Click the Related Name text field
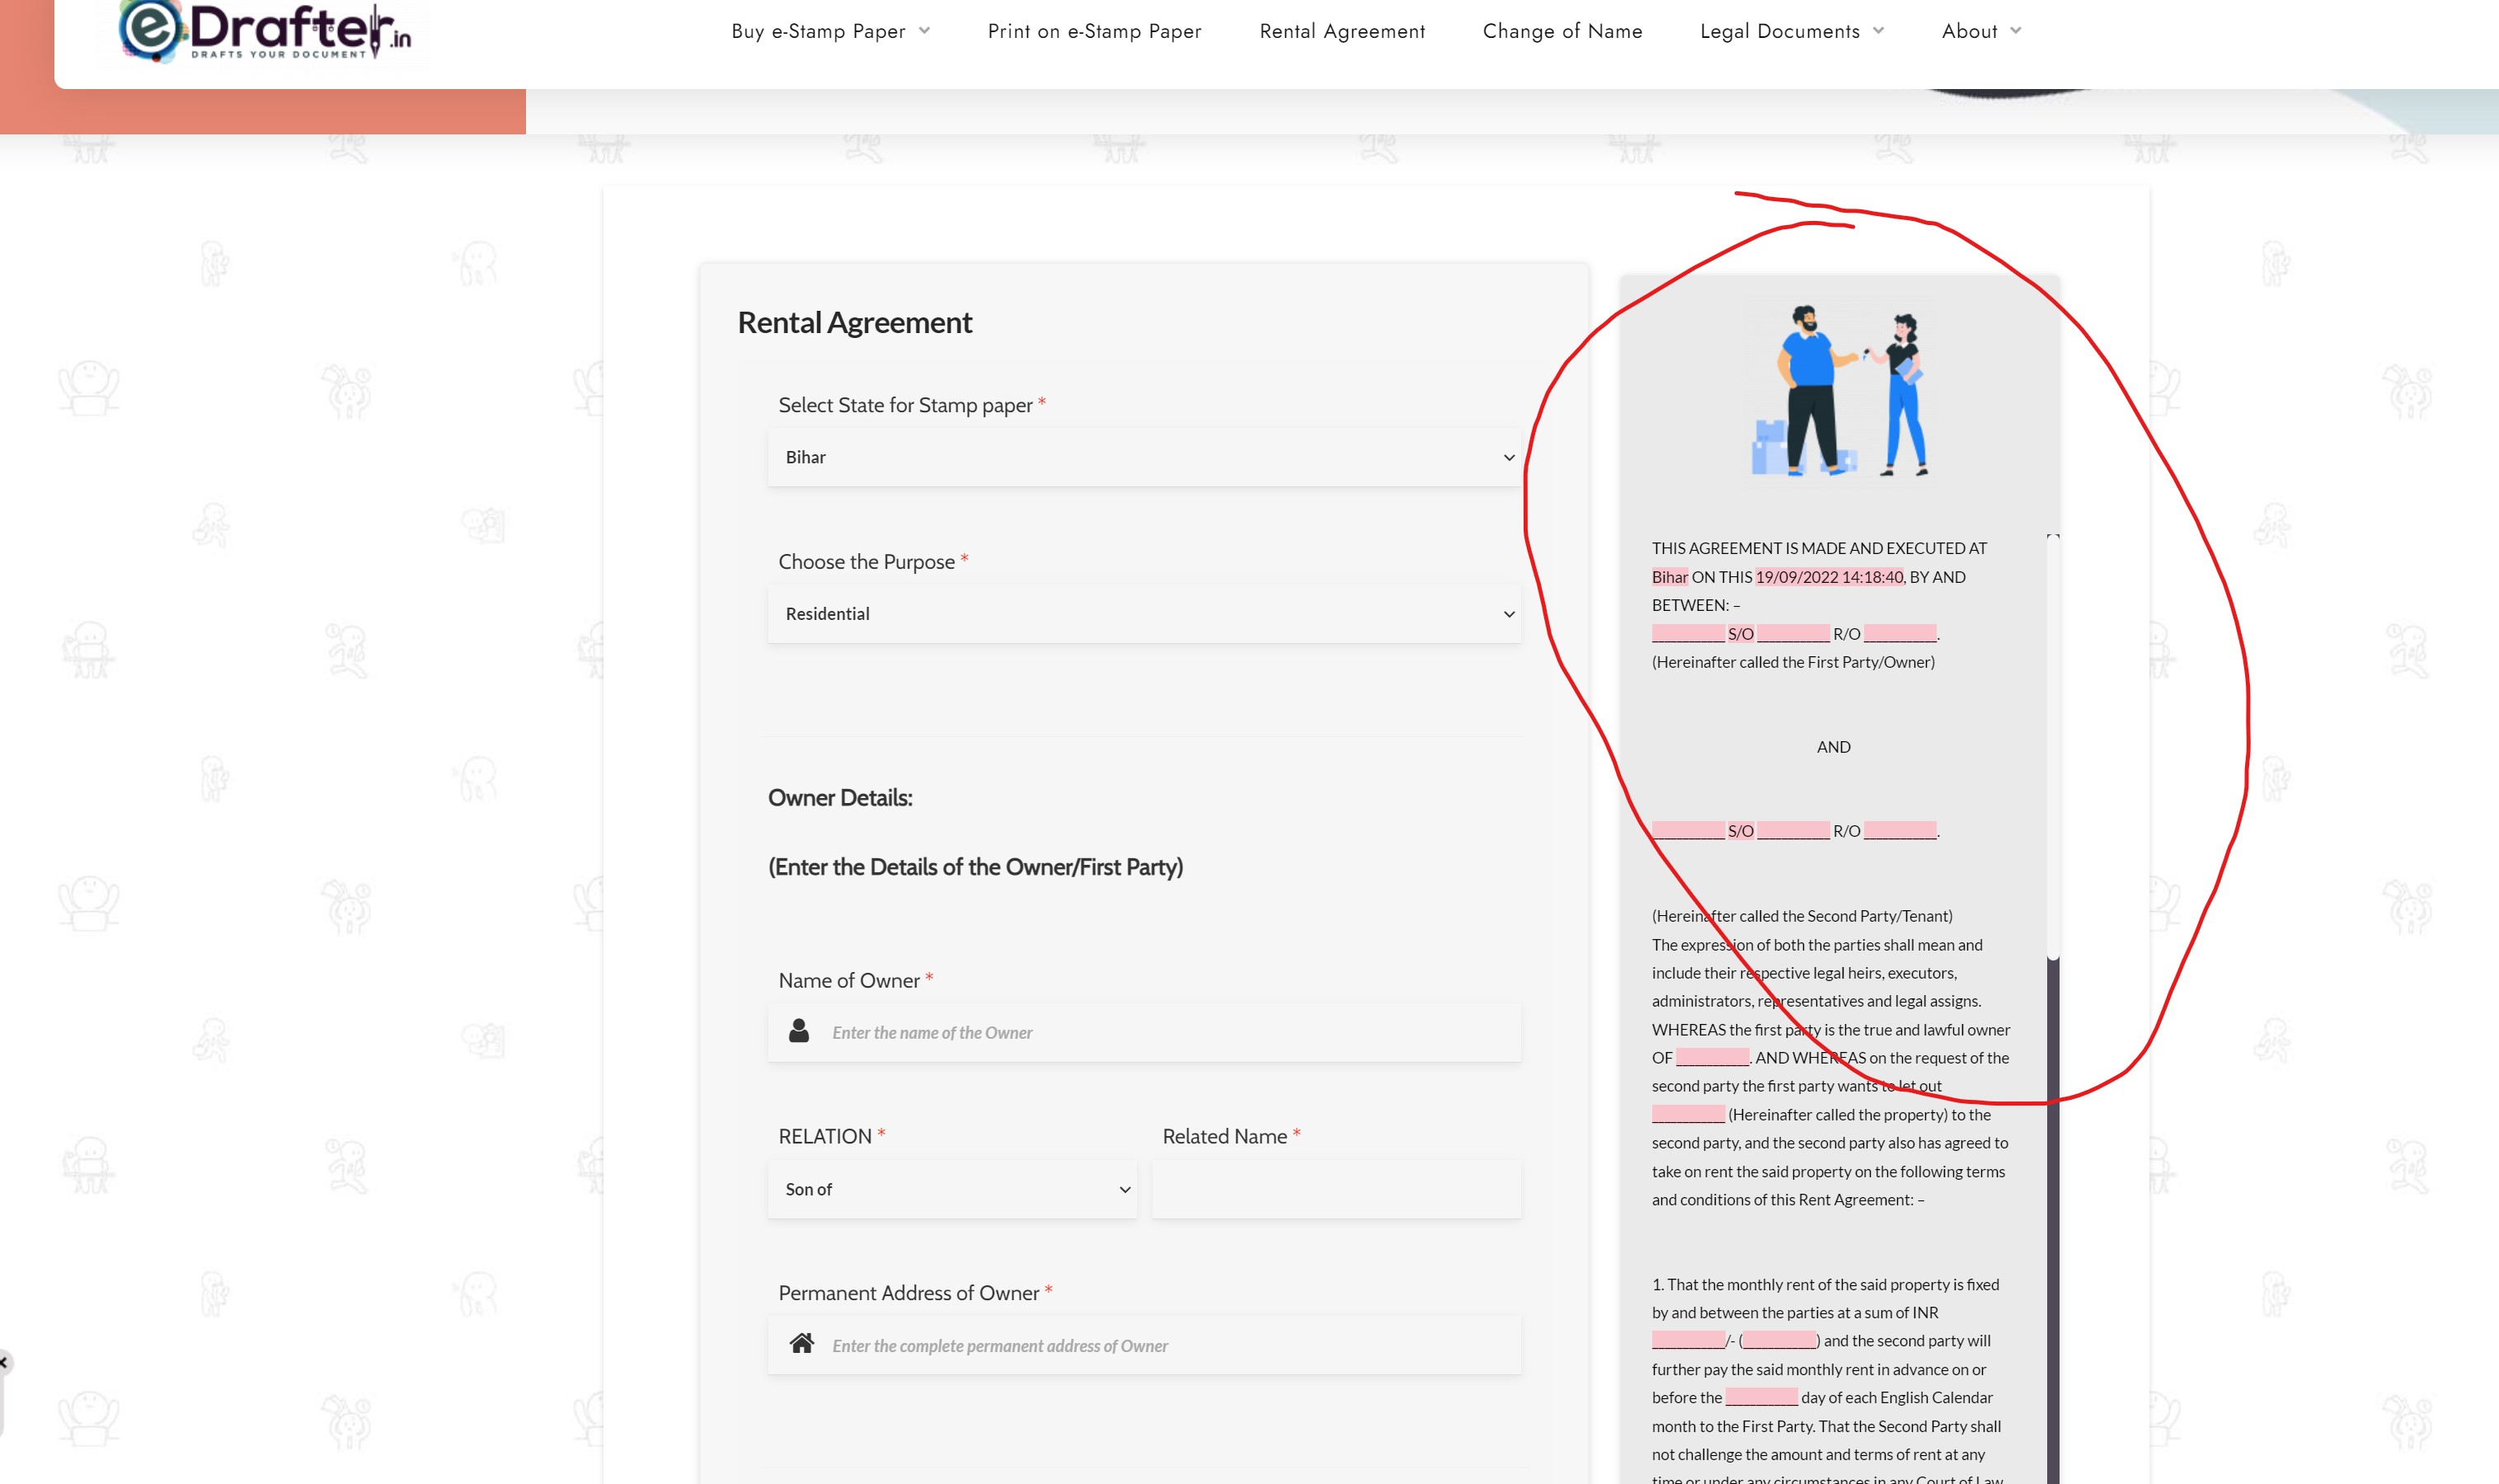Image resolution: width=2499 pixels, height=1484 pixels. coord(1335,1189)
